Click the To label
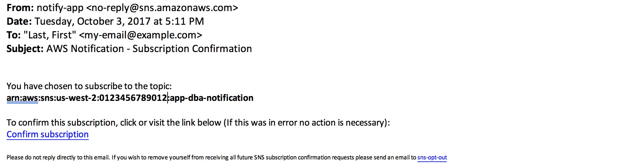620x164 pixels. click(14, 35)
